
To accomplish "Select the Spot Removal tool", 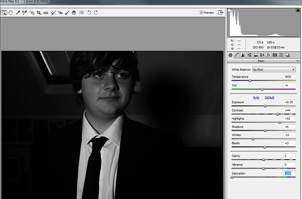I will click(x=54, y=12).
